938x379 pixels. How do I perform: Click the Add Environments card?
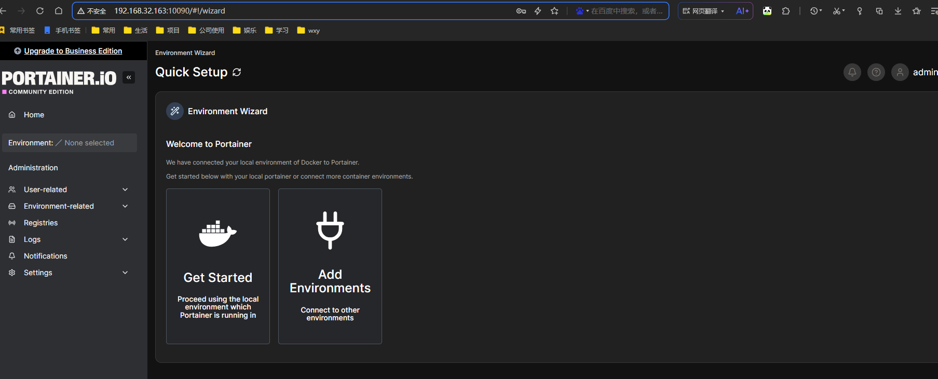330,266
